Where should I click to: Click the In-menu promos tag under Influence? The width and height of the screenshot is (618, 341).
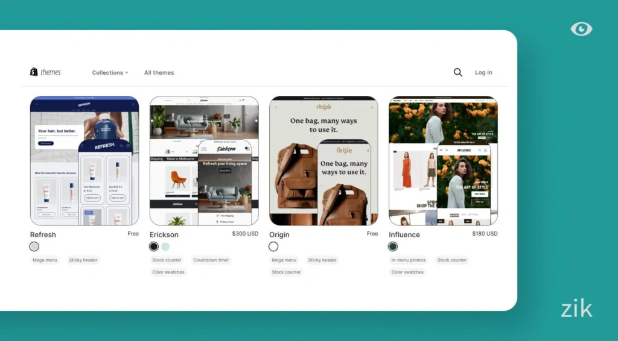click(409, 260)
